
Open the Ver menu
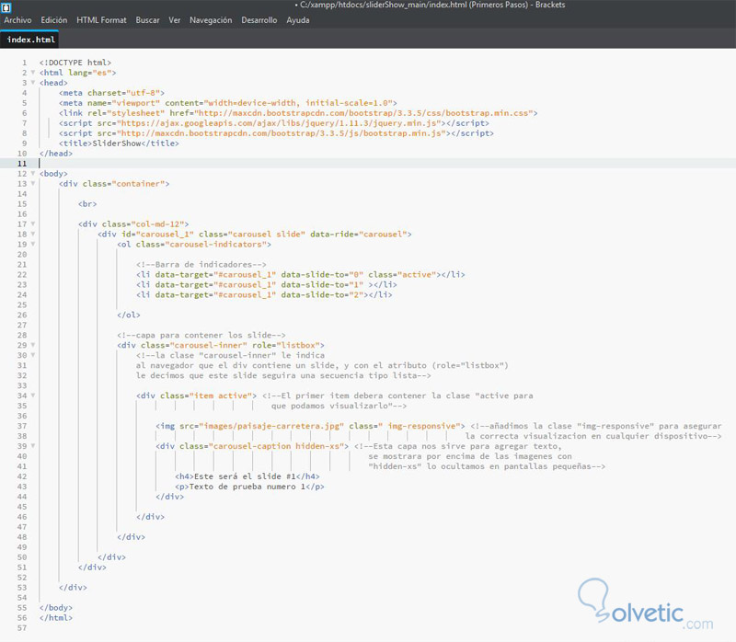[175, 19]
